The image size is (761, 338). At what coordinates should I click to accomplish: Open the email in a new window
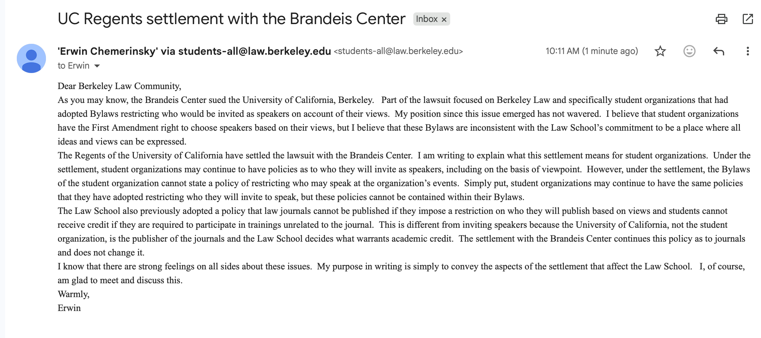[x=748, y=19]
